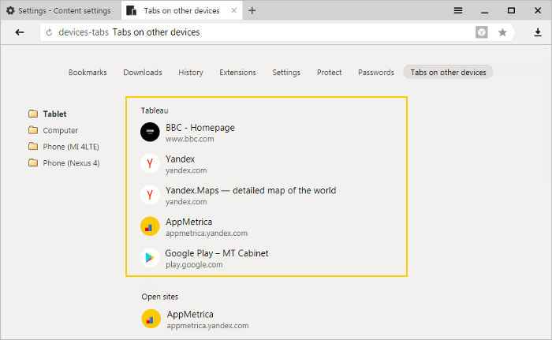Reload page with refresh icon
The image size is (552, 340).
click(49, 32)
